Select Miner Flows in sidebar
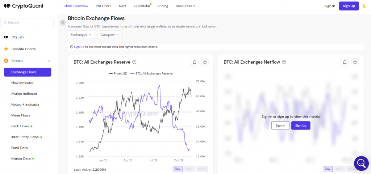Screen dimensions: 371x174 tap(21, 115)
